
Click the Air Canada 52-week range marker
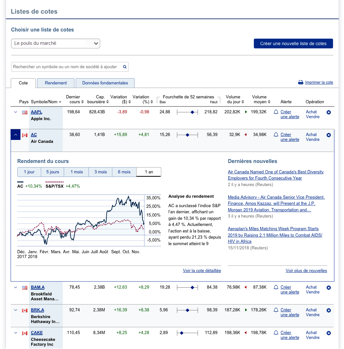point(188,135)
